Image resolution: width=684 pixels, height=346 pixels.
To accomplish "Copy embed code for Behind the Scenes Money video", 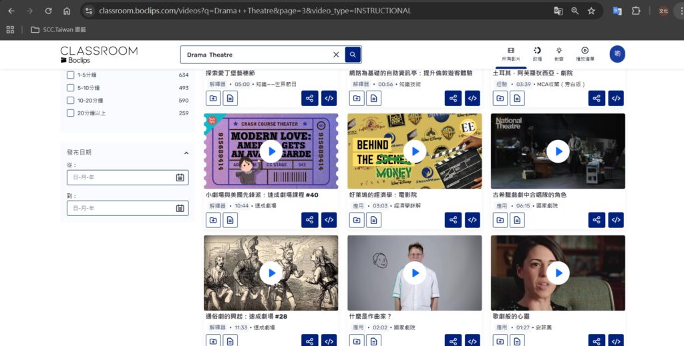I will (x=472, y=220).
